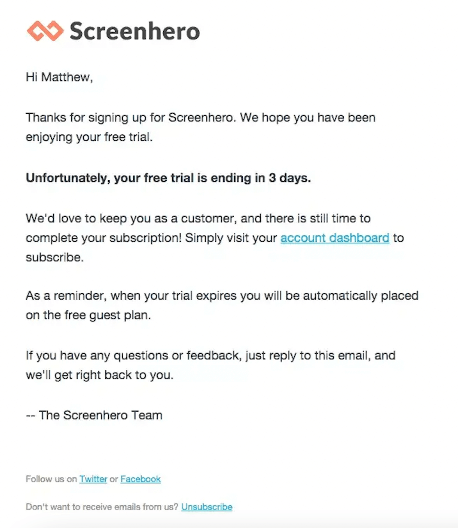The width and height of the screenshot is (458, 528).
Task: Click the "Hi Matthew," greeting
Action: [x=59, y=77]
